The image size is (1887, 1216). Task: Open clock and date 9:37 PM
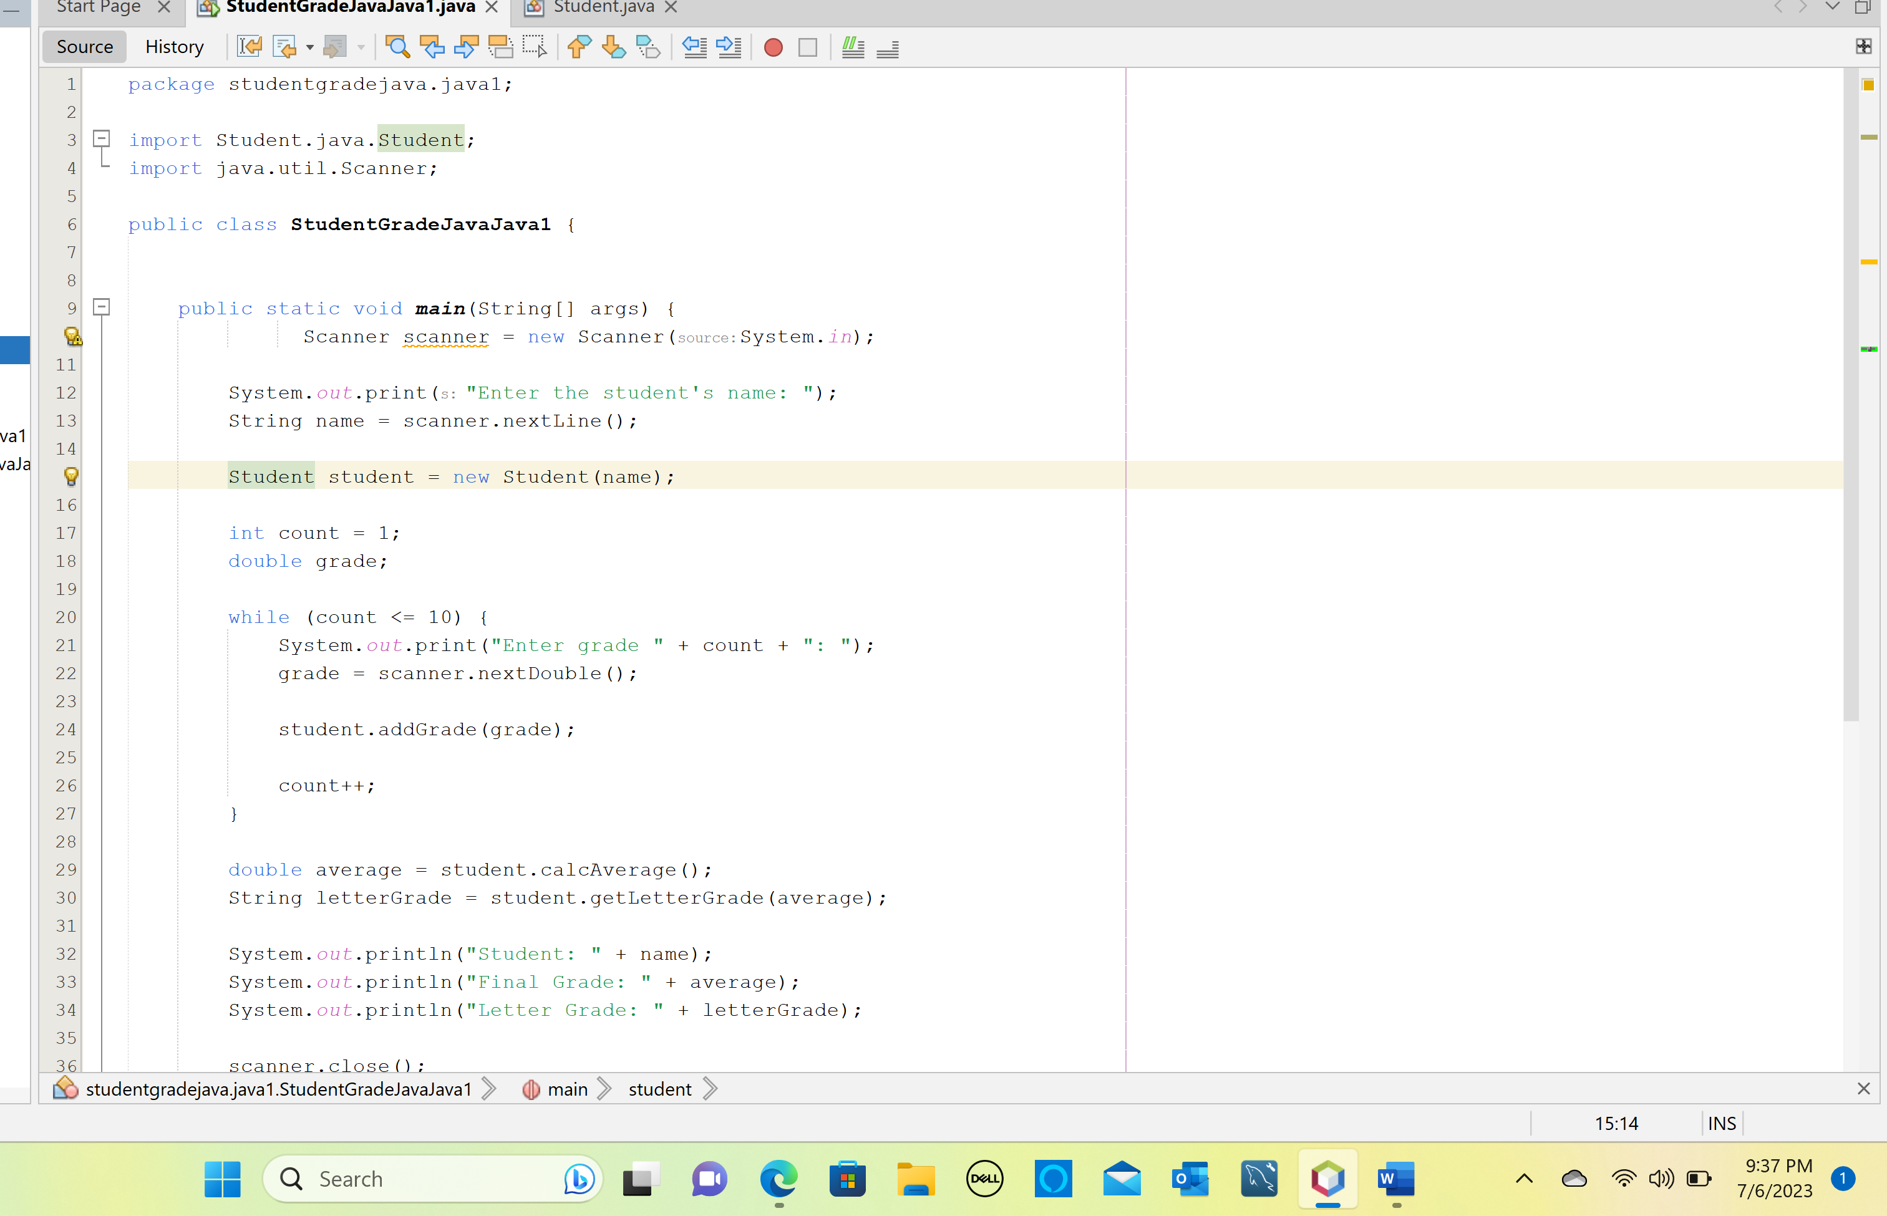click(1775, 1178)
